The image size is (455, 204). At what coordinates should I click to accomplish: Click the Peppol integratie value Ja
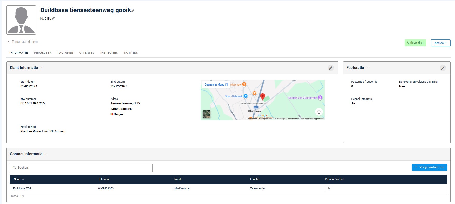coord(353,103)
